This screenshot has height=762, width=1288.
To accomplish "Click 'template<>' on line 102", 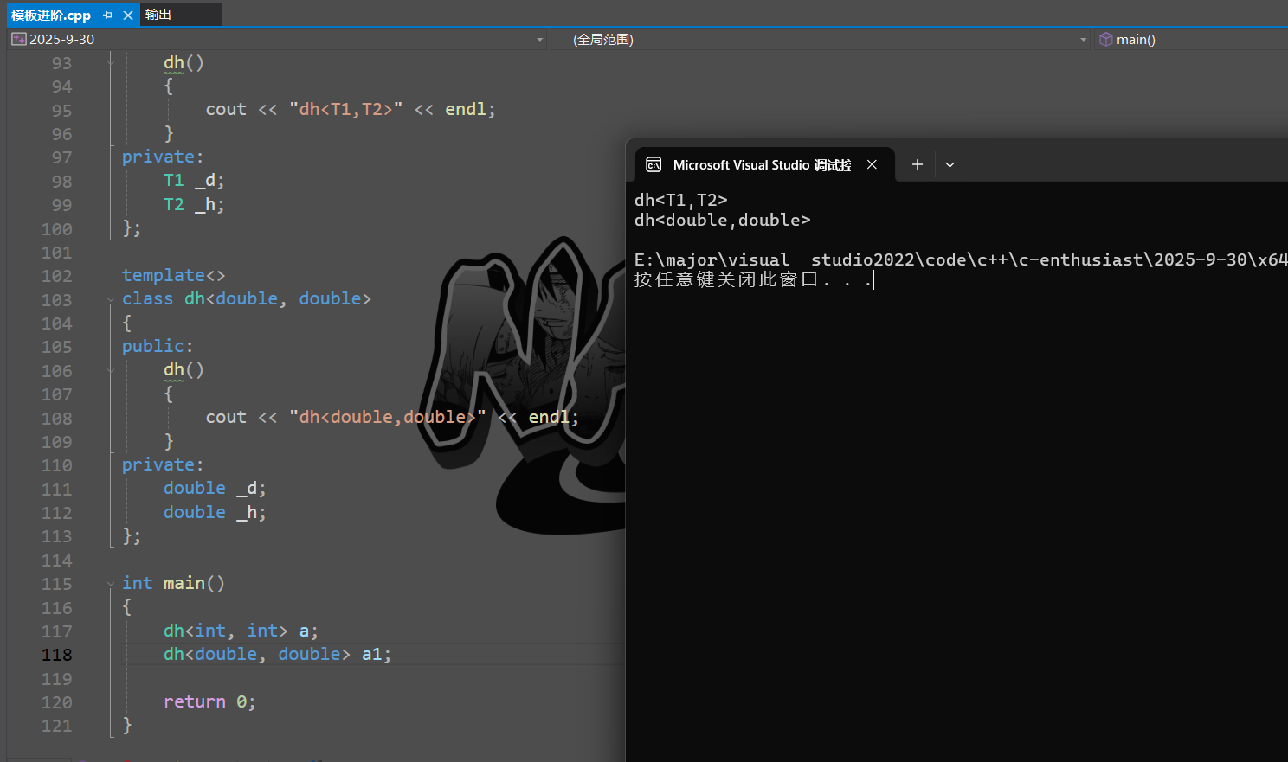I will coord(173,275).
